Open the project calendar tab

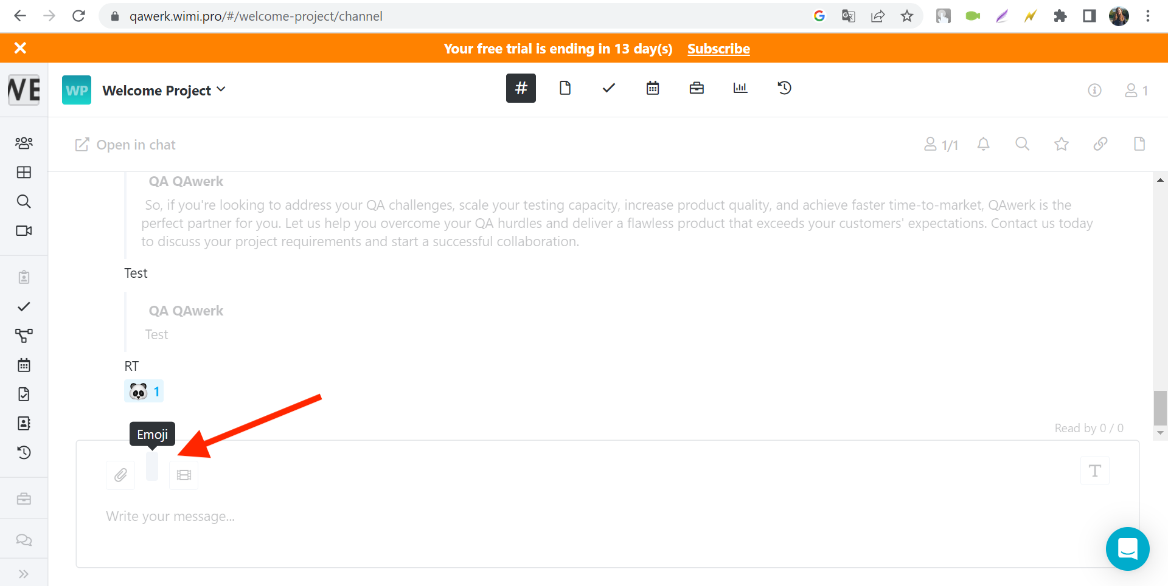[x=653, y=88]
